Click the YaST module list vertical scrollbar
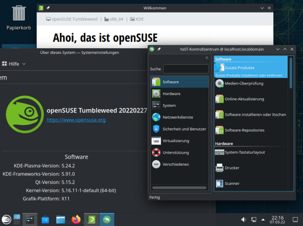 coord(290,73)
